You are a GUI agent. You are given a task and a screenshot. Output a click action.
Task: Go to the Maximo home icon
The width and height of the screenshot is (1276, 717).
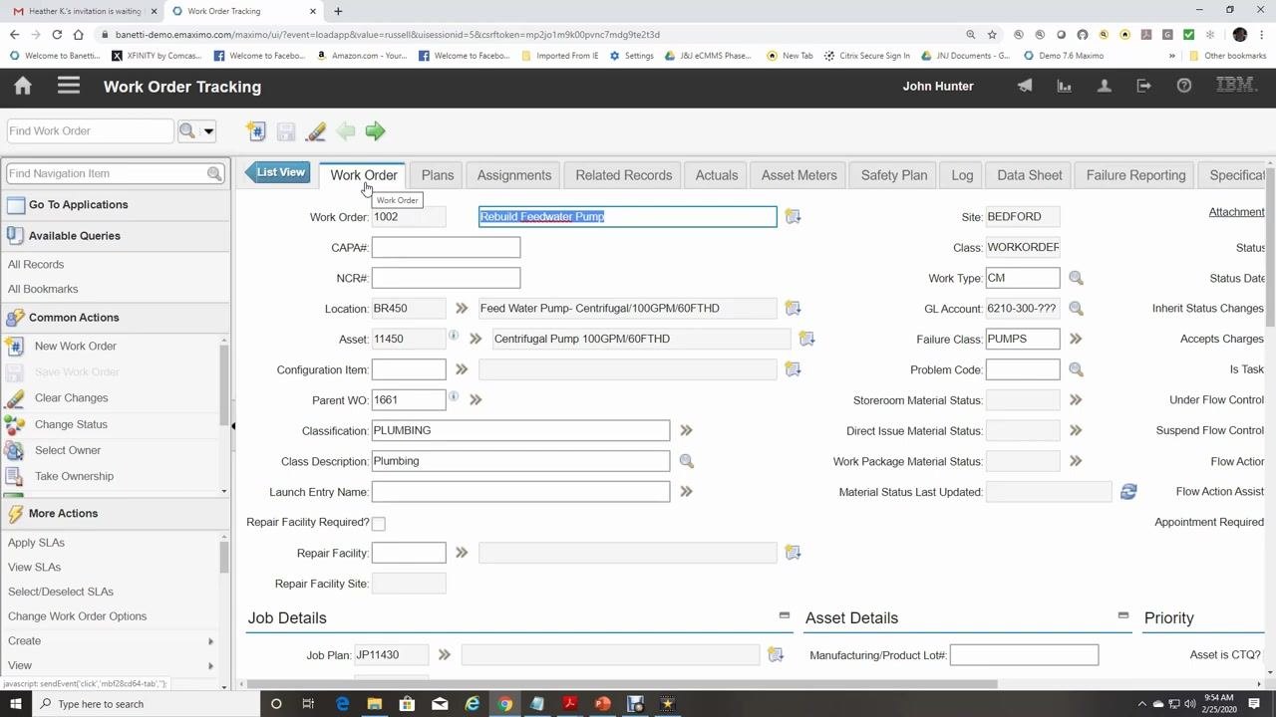point(23,87)
